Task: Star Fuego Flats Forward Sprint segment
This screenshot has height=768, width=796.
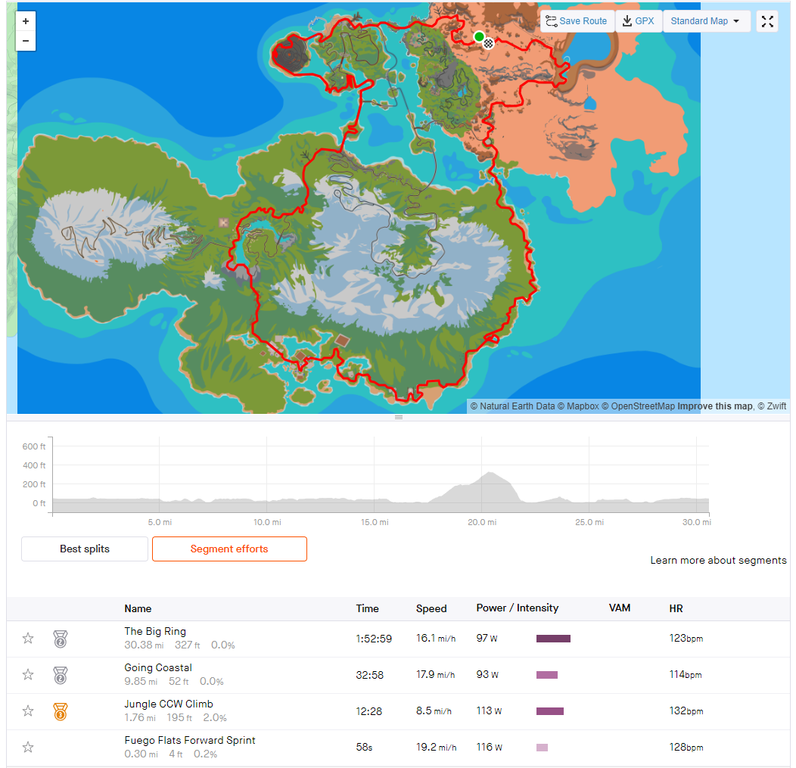Action: pyautogui.click(x=28, y=747)
